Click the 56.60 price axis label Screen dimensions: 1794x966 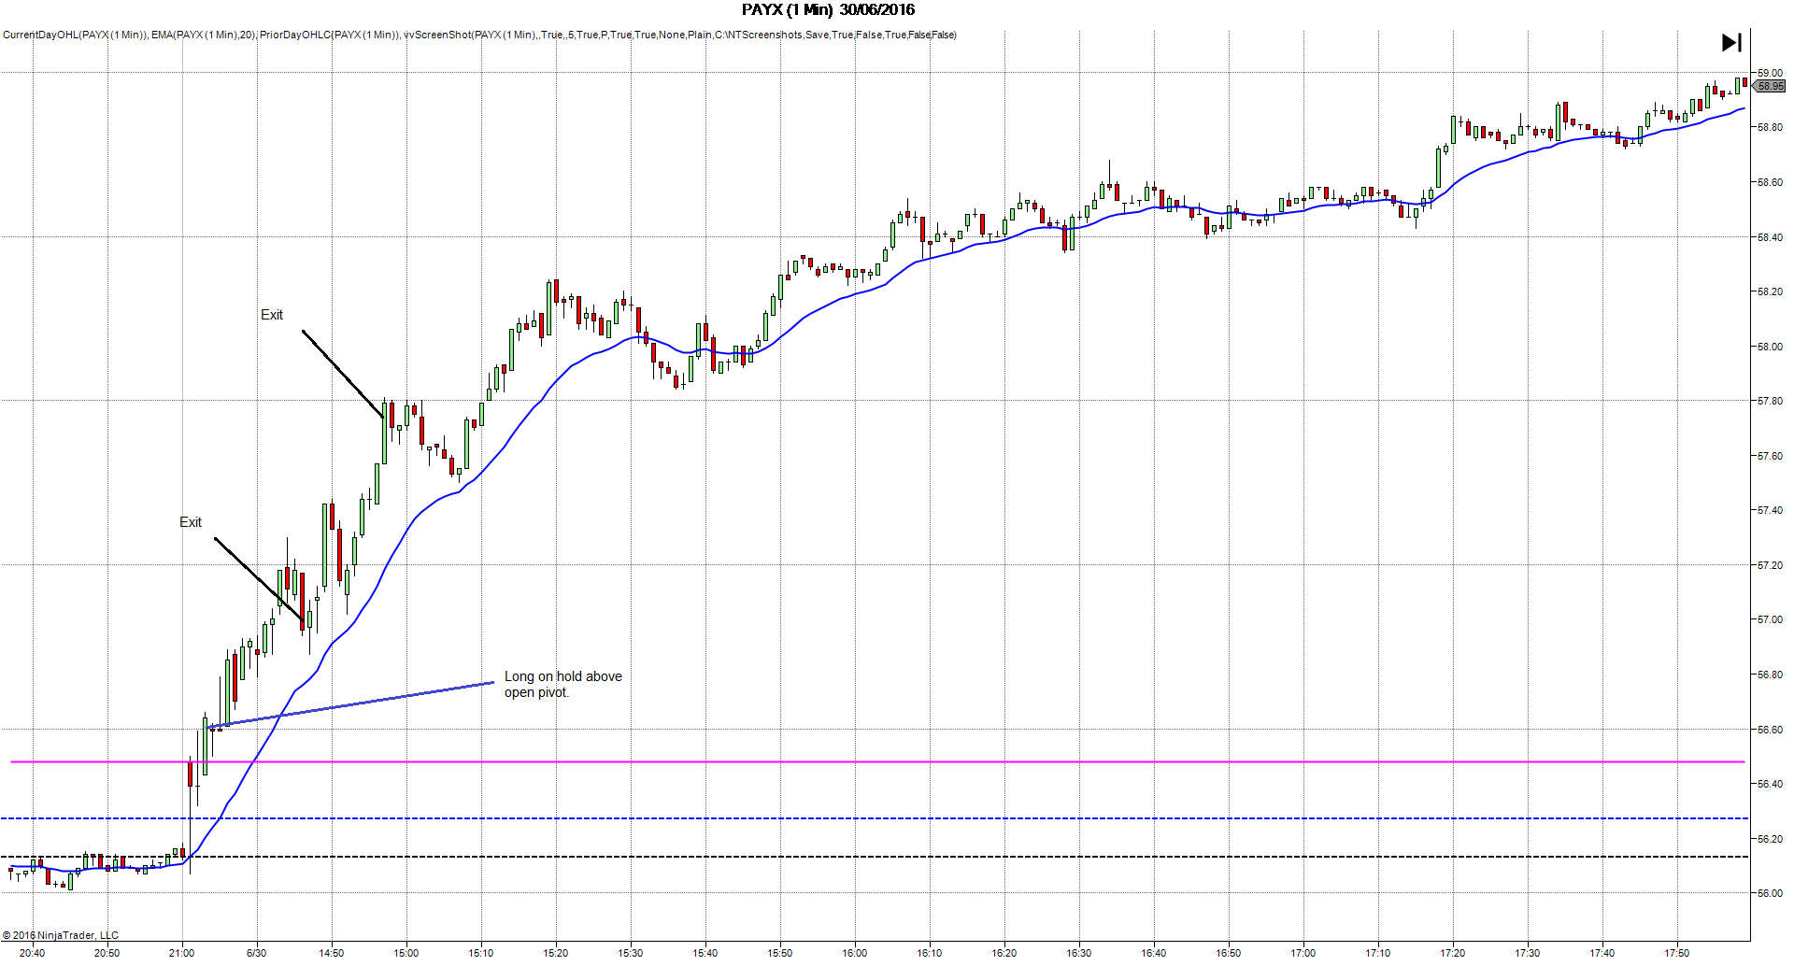tap(1770, 730)
